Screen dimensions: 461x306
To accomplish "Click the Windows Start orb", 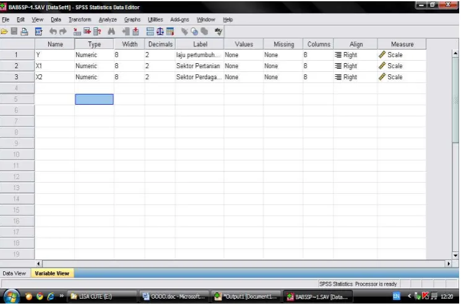I will (x=11, y=296).
